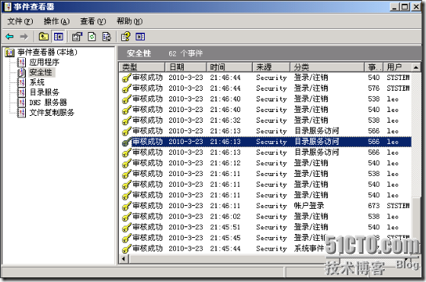This screenshot has height=282, width=426.
Task: Click the Help question mark toolbar icon
Action: coord(126,37)
